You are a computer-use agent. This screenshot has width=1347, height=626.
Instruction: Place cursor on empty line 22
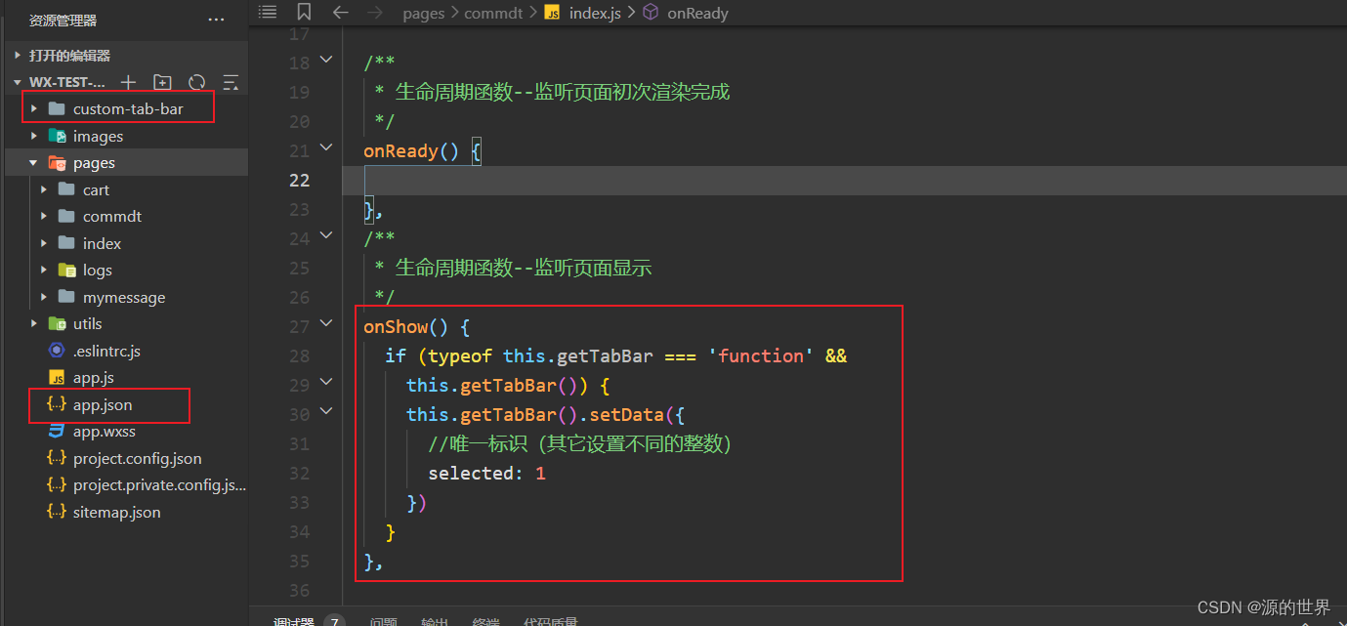click(x=684, y=180)
